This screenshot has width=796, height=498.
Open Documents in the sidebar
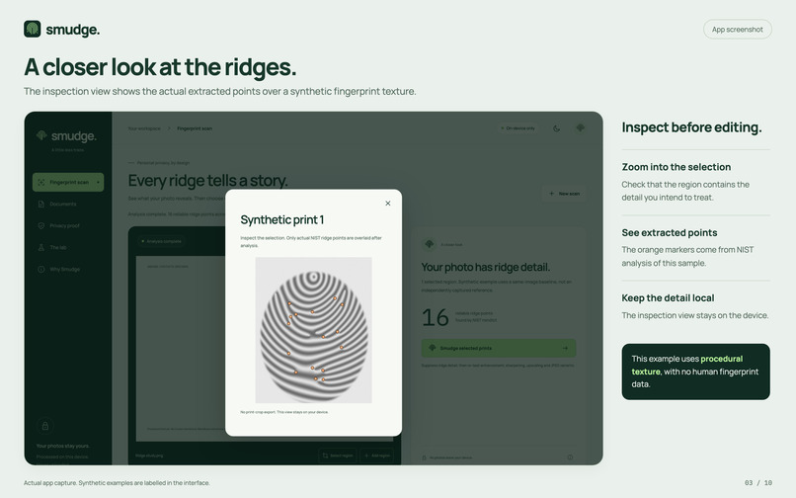point(63,204)
